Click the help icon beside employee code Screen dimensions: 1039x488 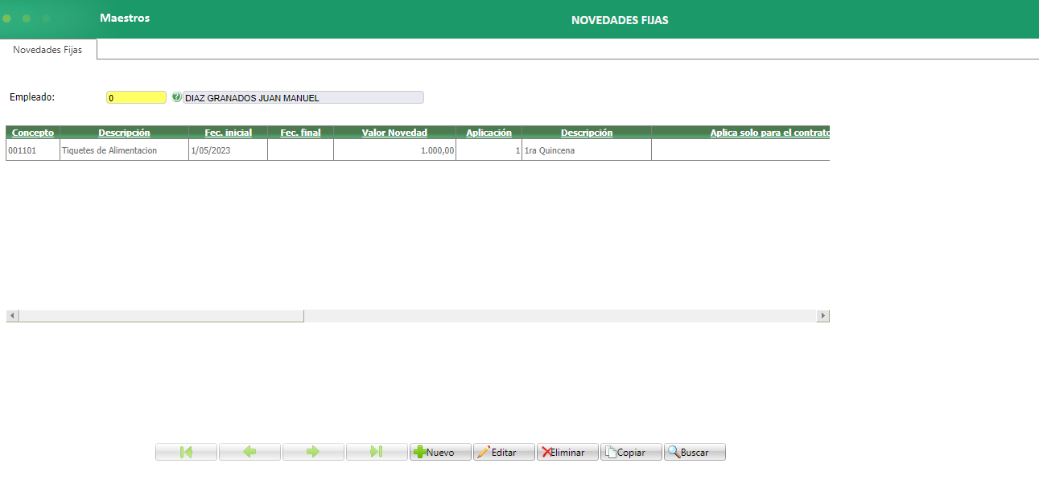(x=176, y=97)
